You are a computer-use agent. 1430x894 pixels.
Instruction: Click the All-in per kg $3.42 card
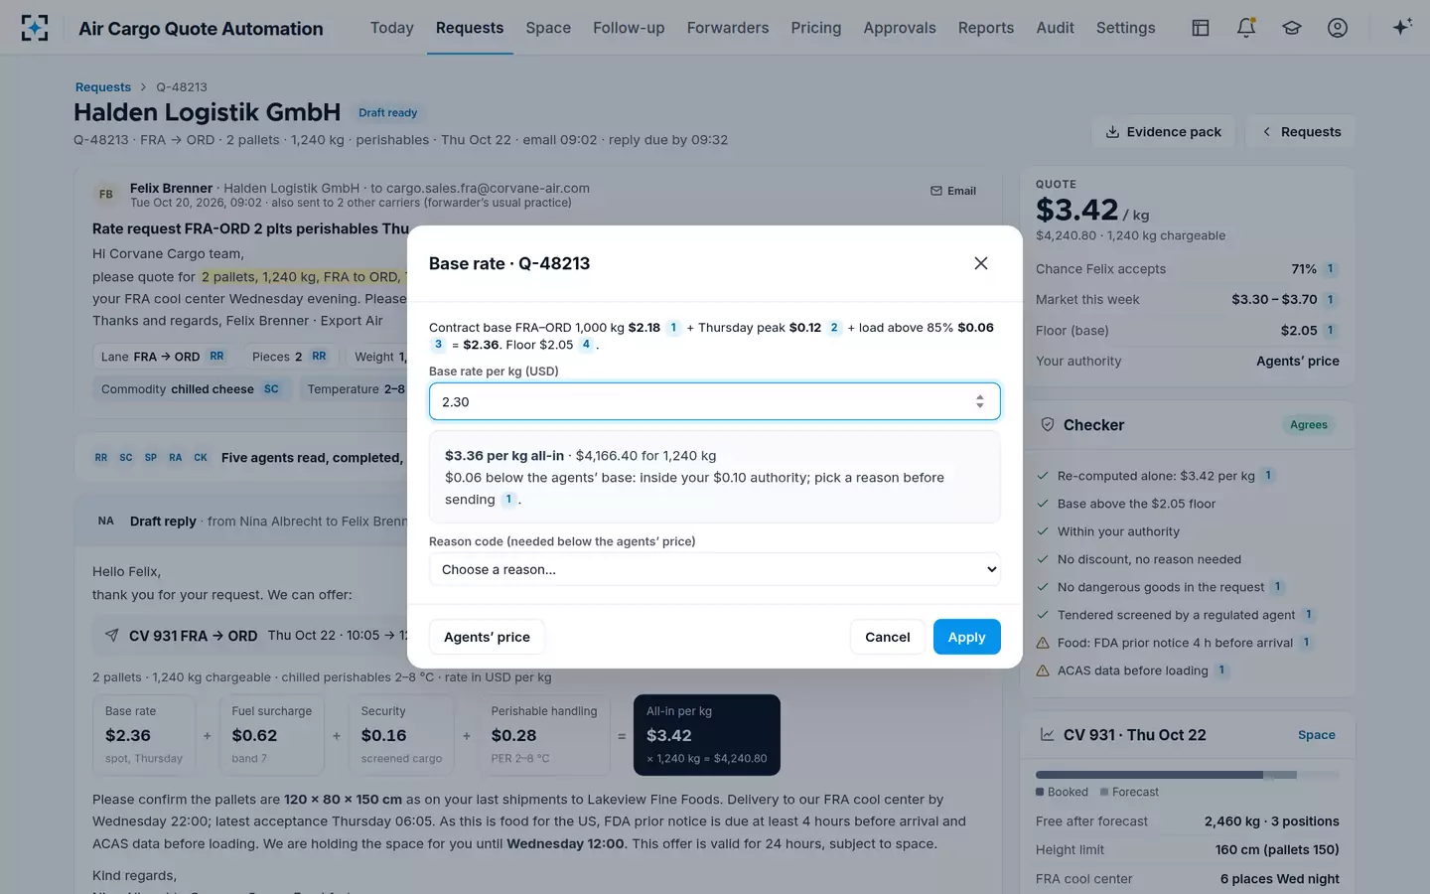[707, 735]
